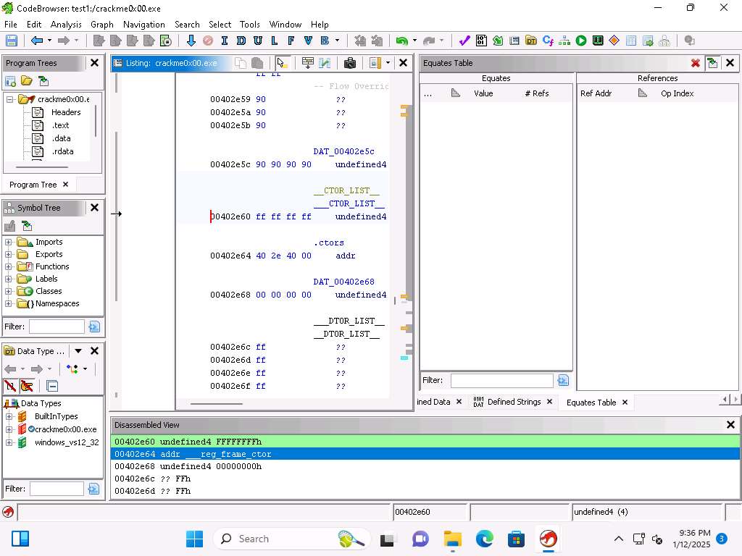Expand the Functions node in Symbol Tree

point(9,266)
